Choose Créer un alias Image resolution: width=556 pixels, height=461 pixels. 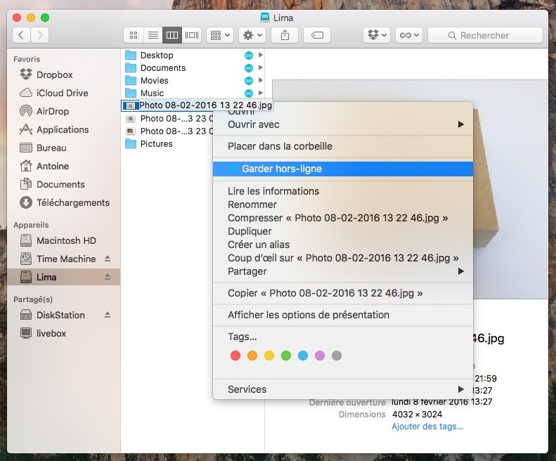click(343, 245)
